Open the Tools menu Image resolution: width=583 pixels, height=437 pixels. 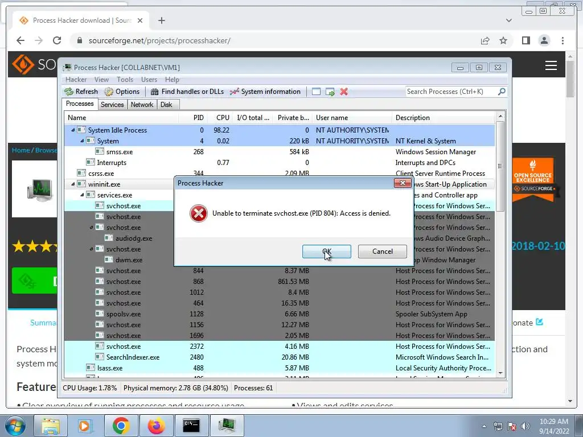(x=125, y=80)
